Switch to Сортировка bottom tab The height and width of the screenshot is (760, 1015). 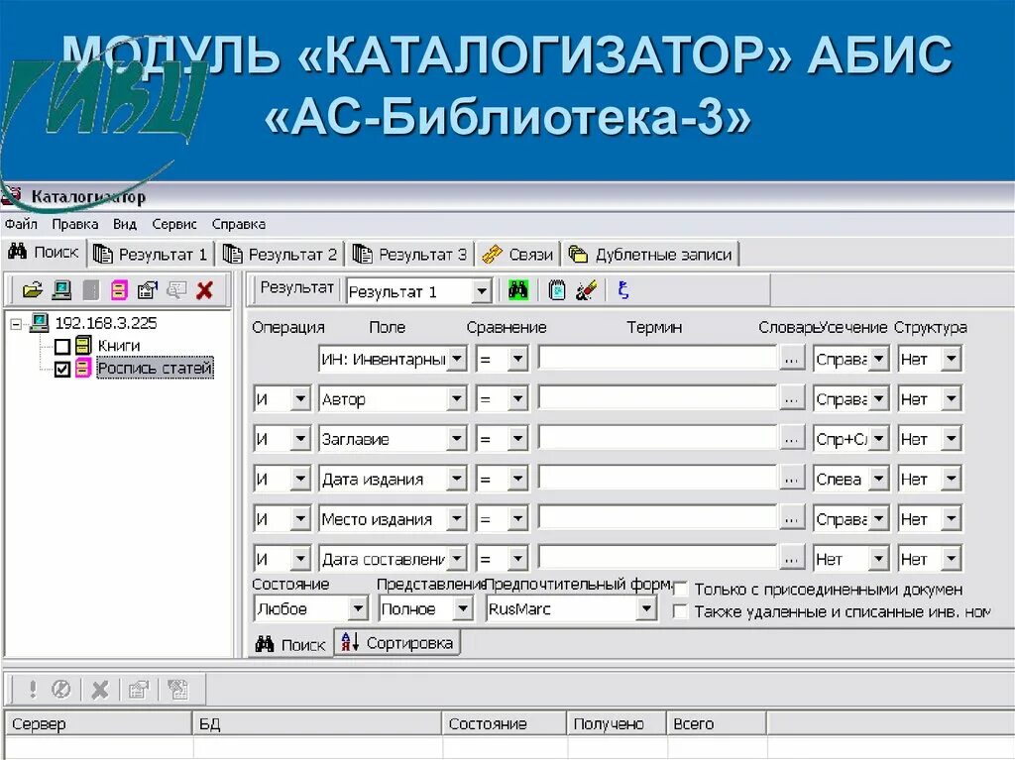click(x=396, y=643)
